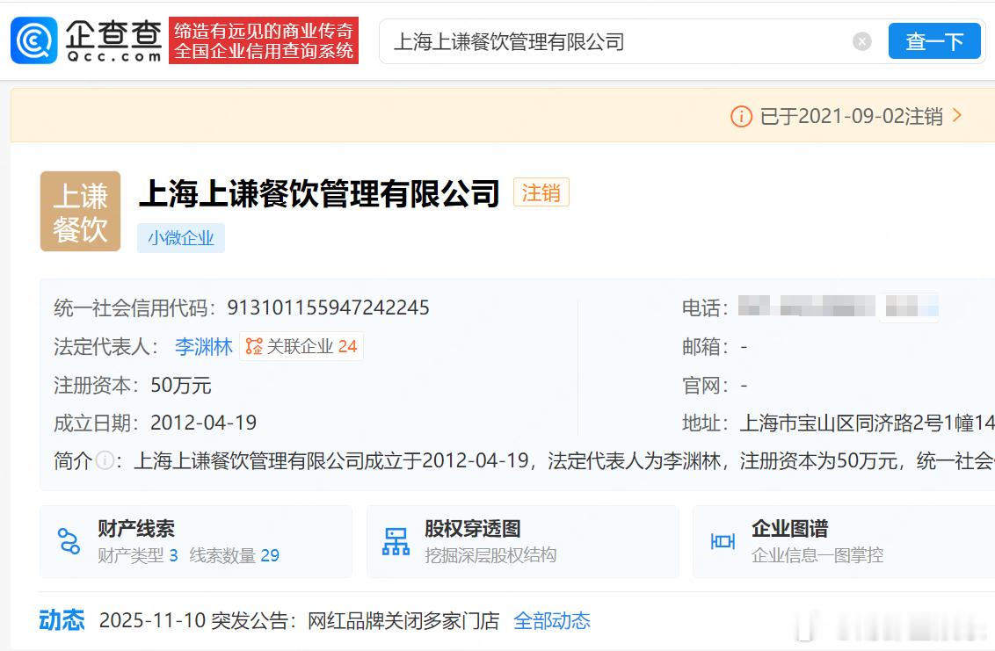This screenshot has height=651, width=995.
Task: Click the 小微企业 tag
Action: pyautogui.click(x=181, y=238)
